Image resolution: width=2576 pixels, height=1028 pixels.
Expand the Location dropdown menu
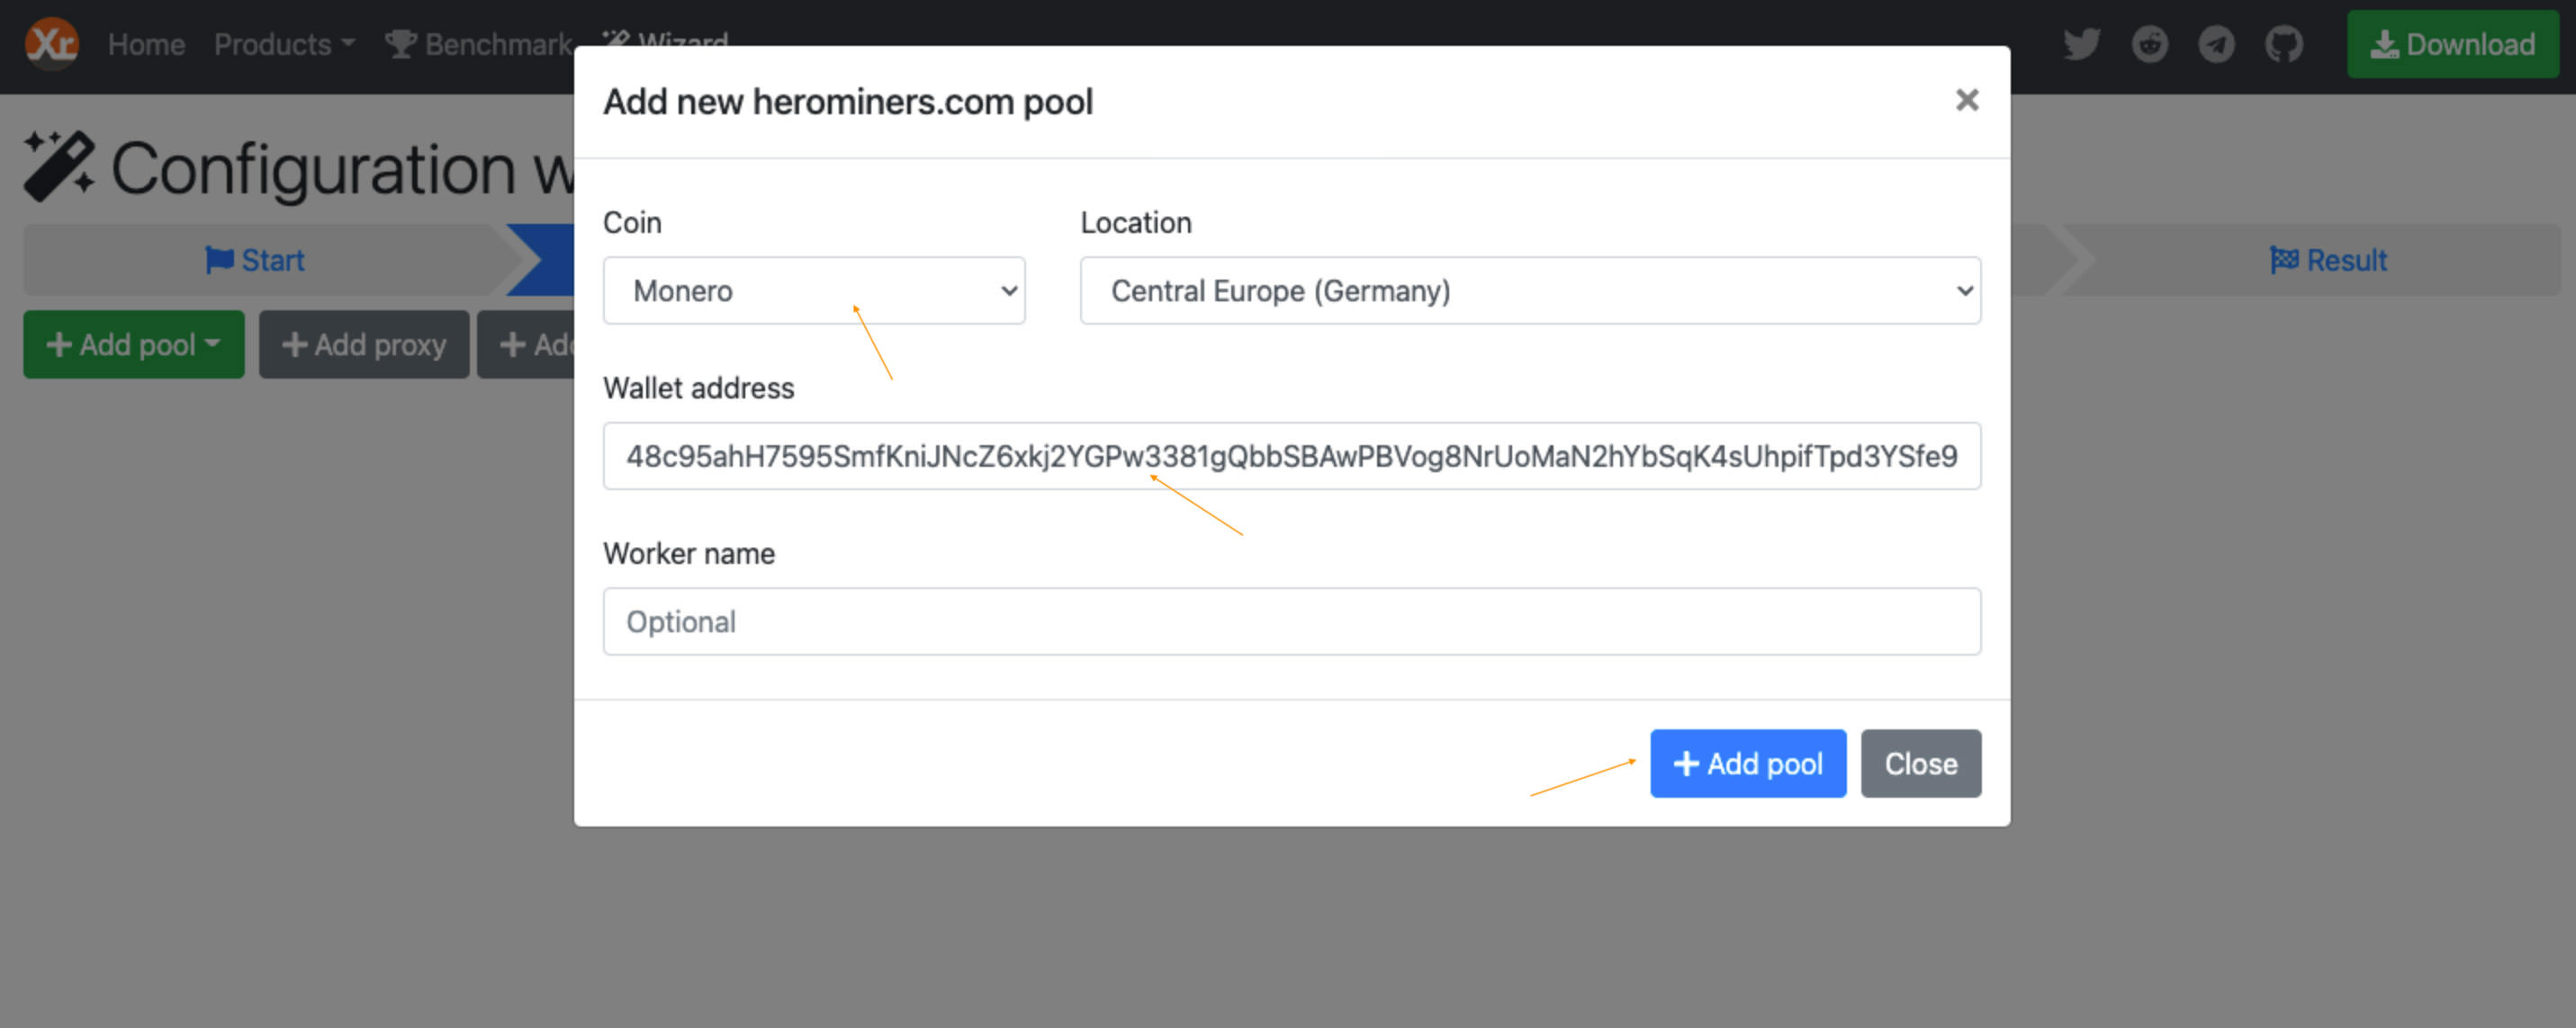[x=1529, y=291]
